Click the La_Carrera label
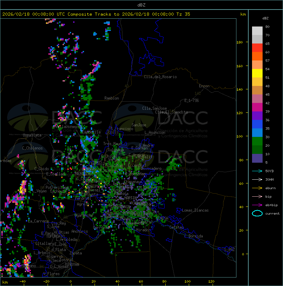The width and height of the screenshot is (283, 286). (x=38, y=221)
